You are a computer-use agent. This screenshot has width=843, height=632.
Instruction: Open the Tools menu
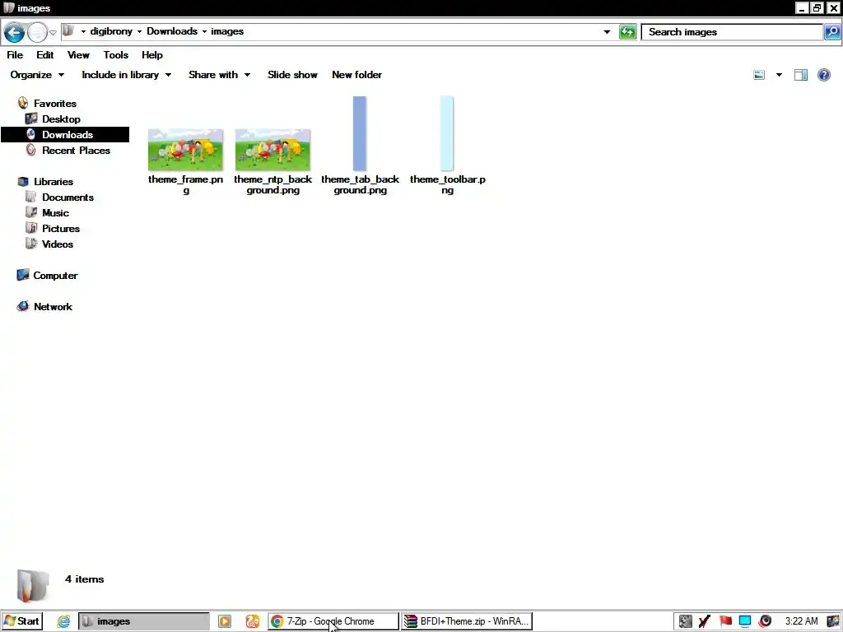pos(115,55)
